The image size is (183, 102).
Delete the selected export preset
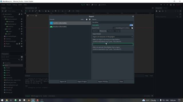coord(90,20)
